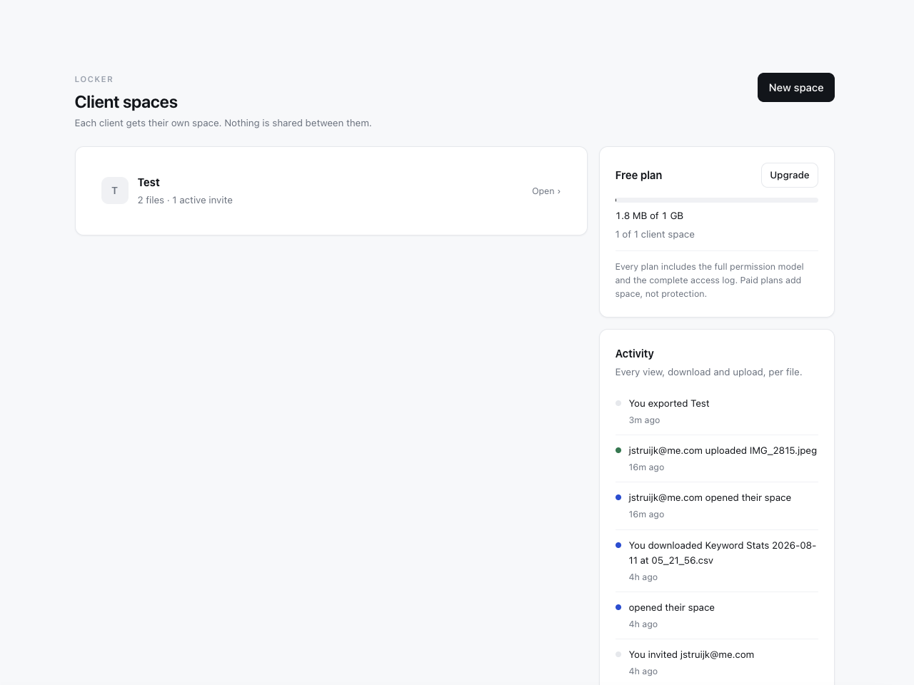The width and height of the screenshot is (914, 685).
Task: Upgrade the Free plan
Action: [x=789, y=175]
